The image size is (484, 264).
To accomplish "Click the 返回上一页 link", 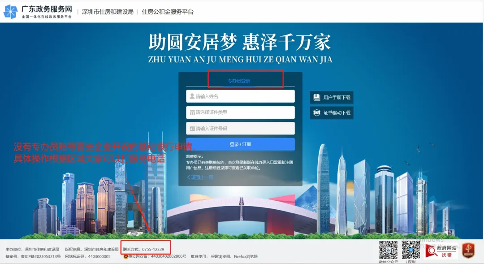I will point(200,177).
